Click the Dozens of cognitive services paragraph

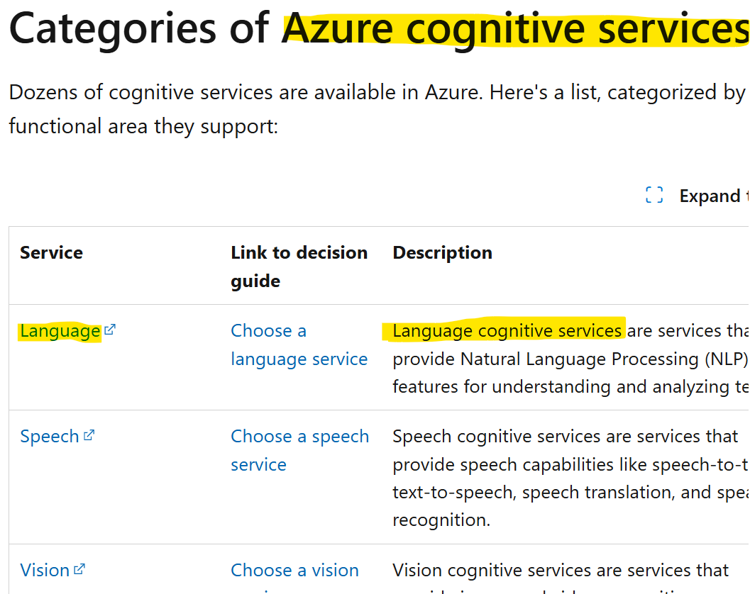[x=377, y=109]
